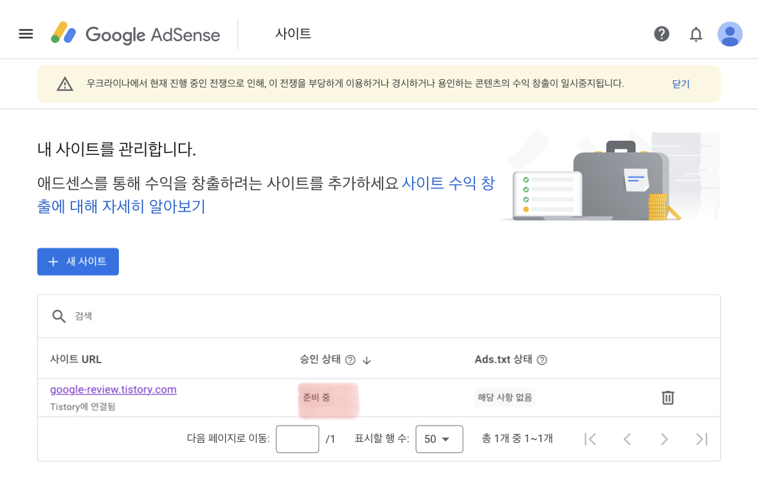The image size is (758, 495).
Task: Click the 사이트 URL column header
Action: click(76, 359)
